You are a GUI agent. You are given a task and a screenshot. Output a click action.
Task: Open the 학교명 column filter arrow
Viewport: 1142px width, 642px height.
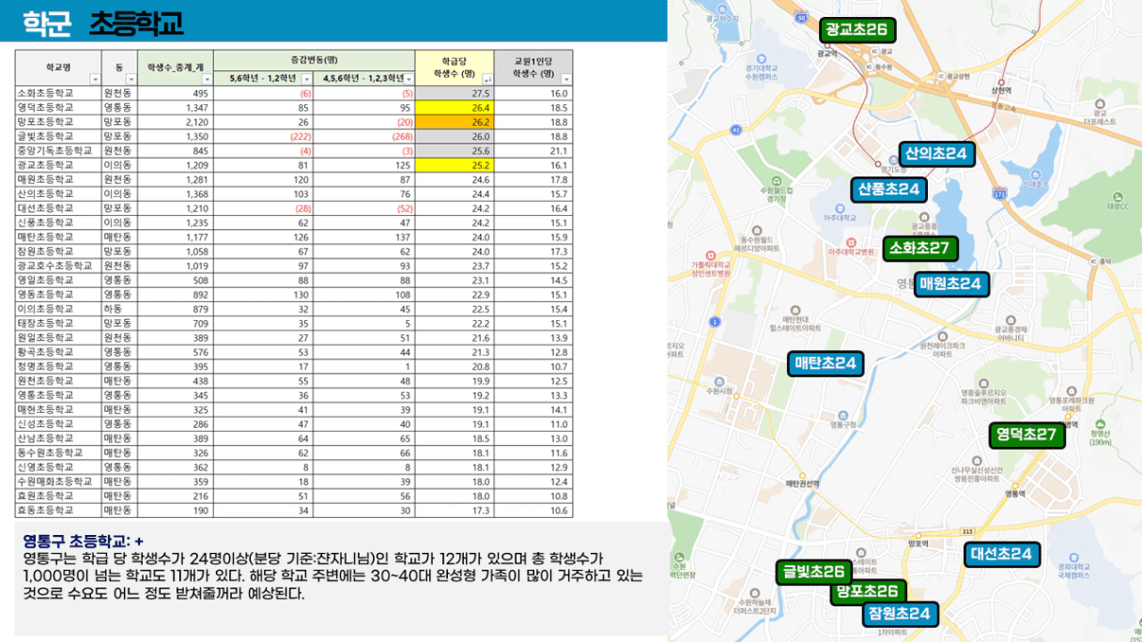click(95, 81)
